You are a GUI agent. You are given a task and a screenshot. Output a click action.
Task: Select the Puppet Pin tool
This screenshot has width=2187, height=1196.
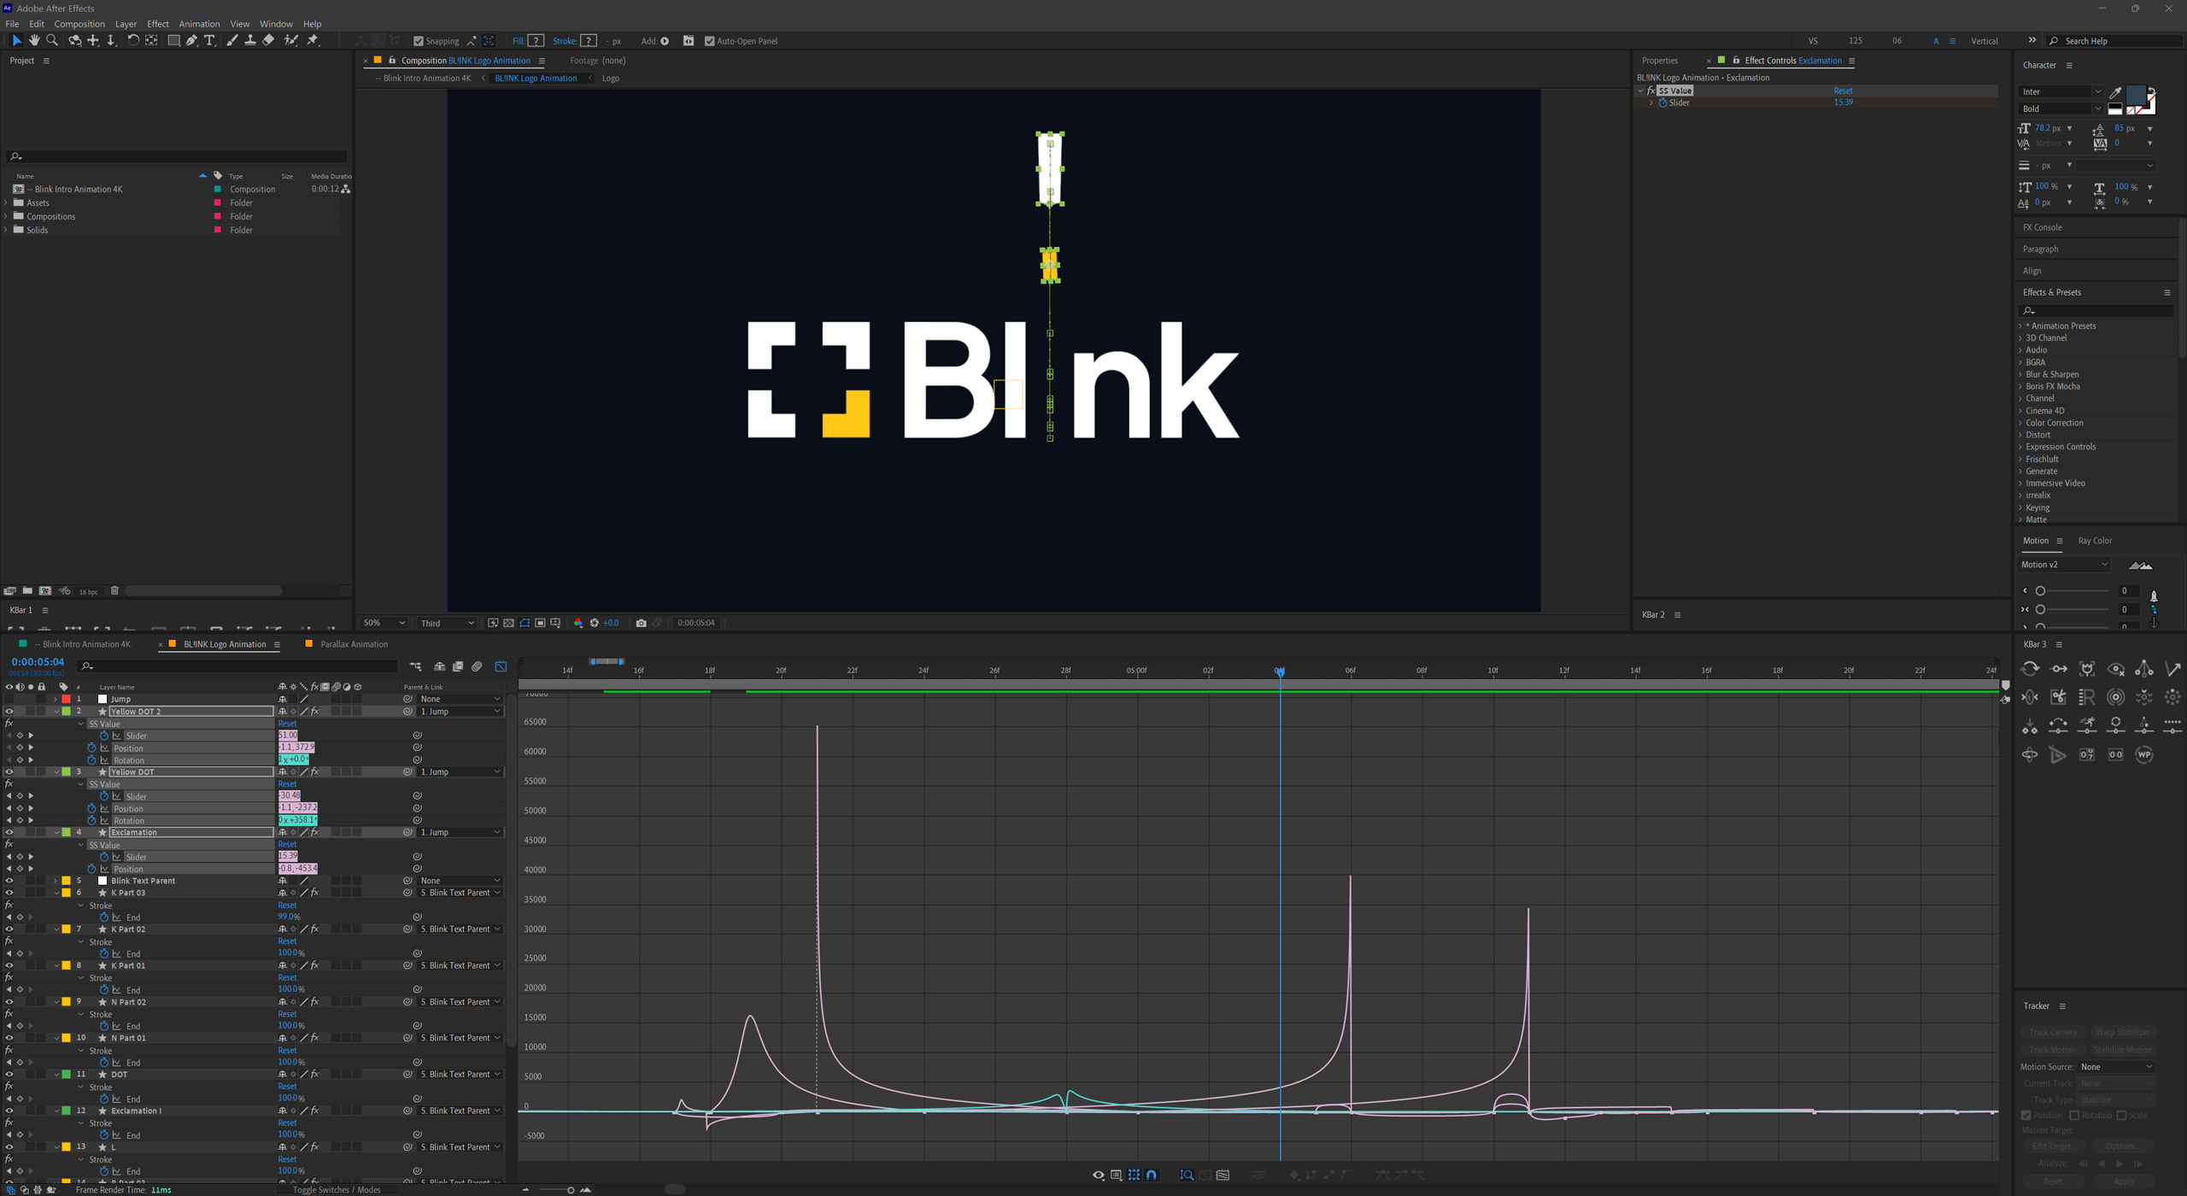pyautogui.click(x=313, y=40)
